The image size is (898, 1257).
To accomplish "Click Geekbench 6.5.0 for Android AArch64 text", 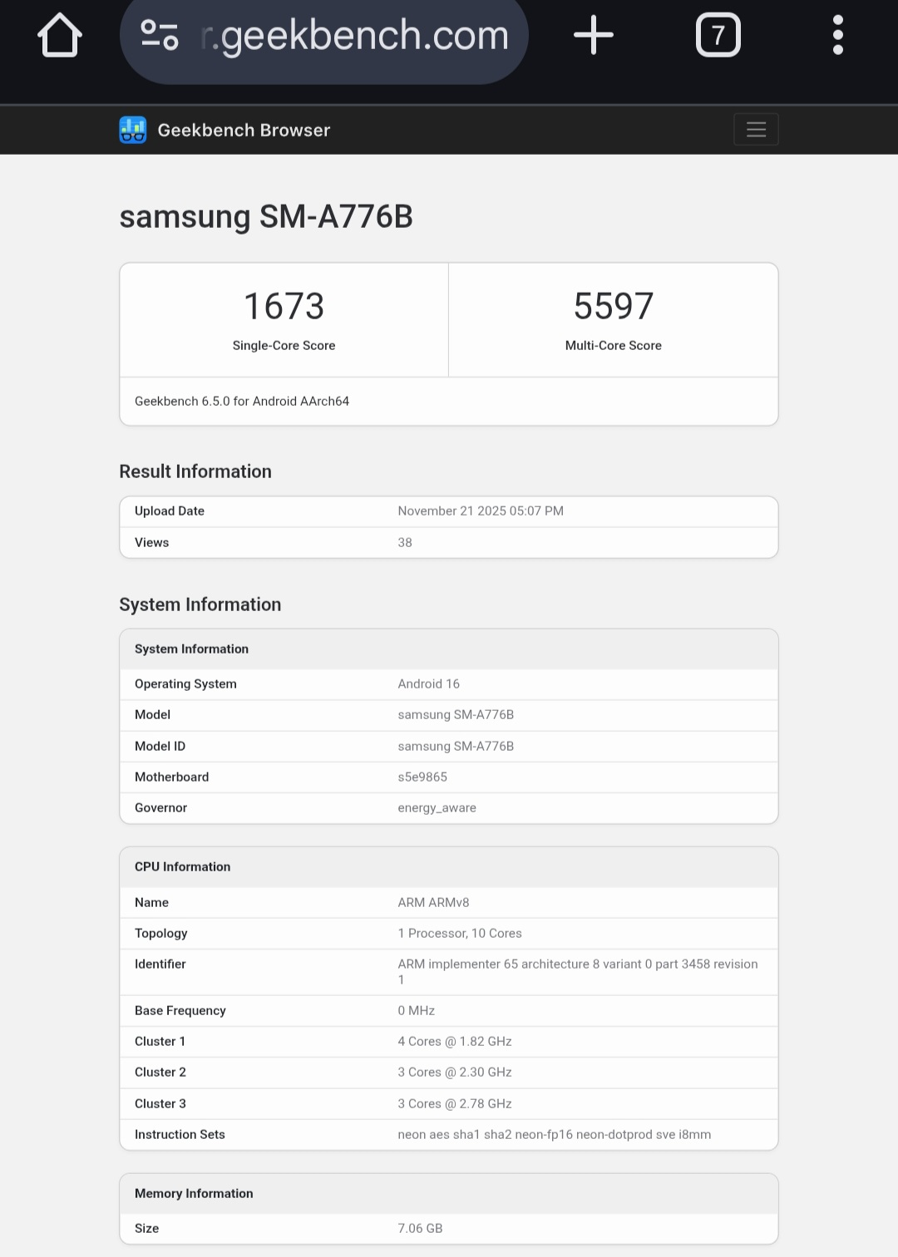I will (242, 401).
